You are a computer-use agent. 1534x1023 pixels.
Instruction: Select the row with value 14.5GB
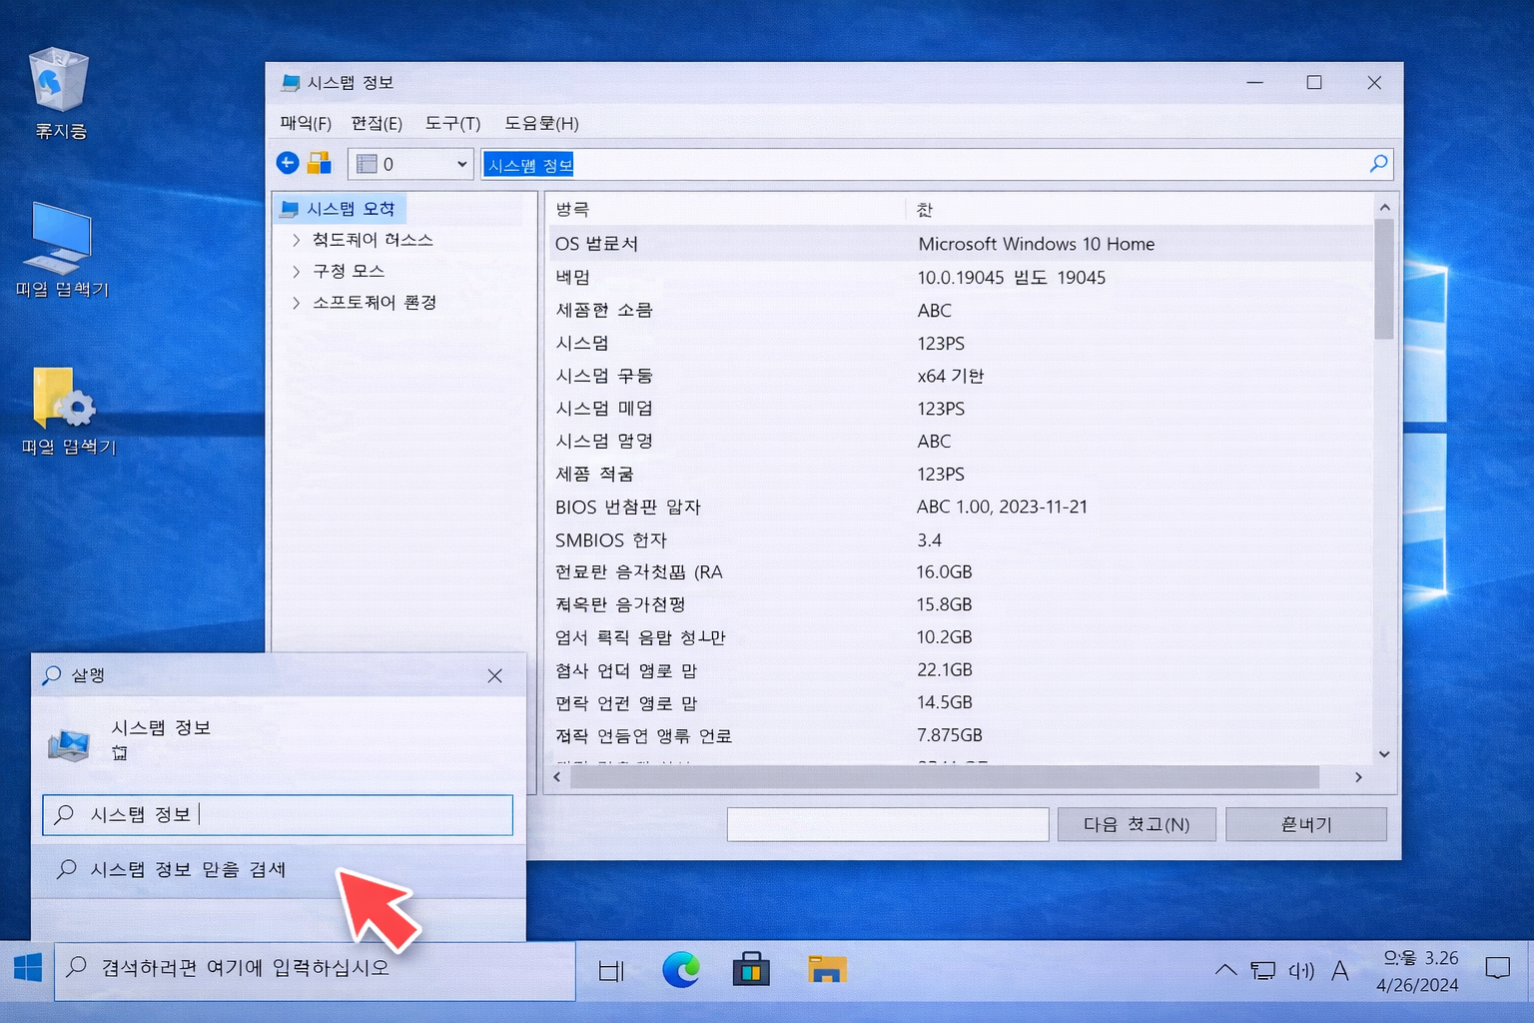pyautogui.click(x=961, y=702)
